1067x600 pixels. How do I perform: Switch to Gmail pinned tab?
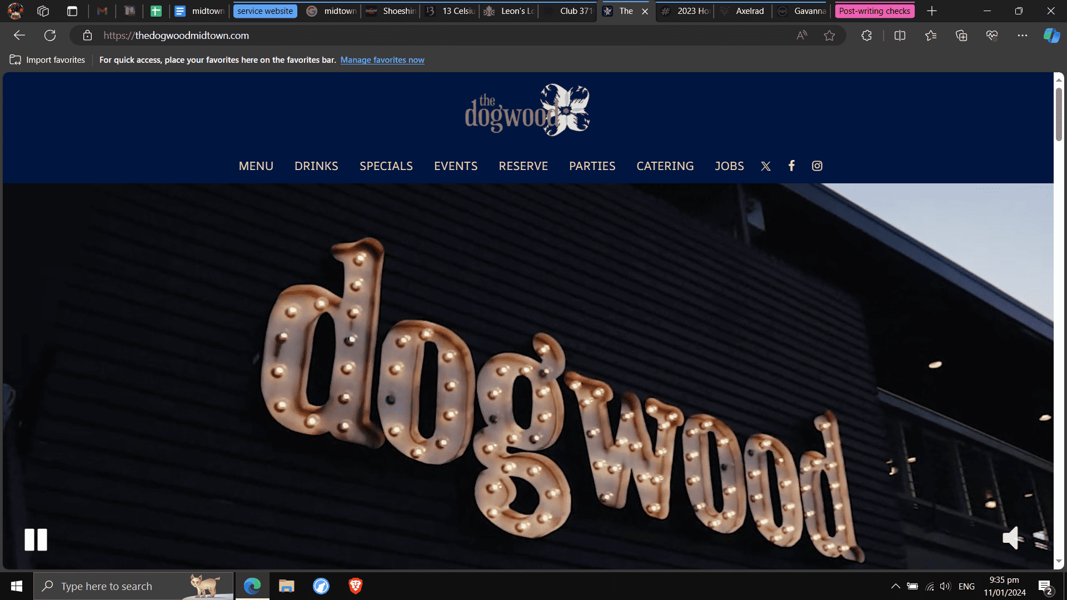102,11
